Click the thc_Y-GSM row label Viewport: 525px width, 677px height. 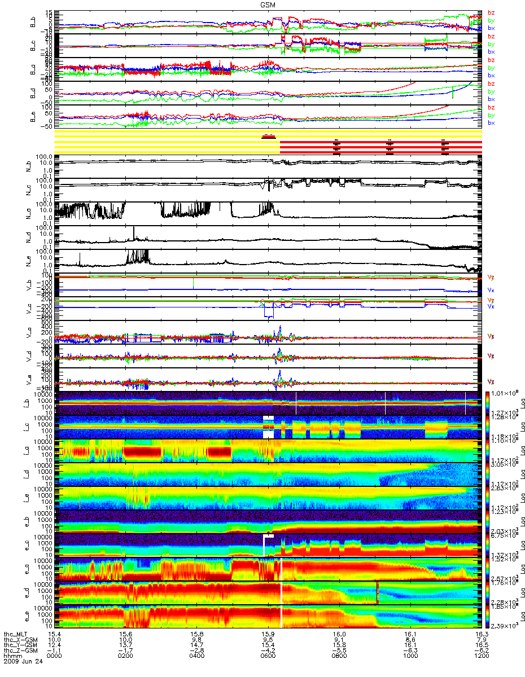[x=21, y=644]
